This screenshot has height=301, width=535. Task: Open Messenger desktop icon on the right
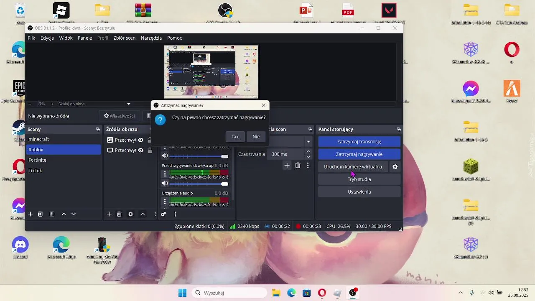pyautogui.click(x=471, y=92)
